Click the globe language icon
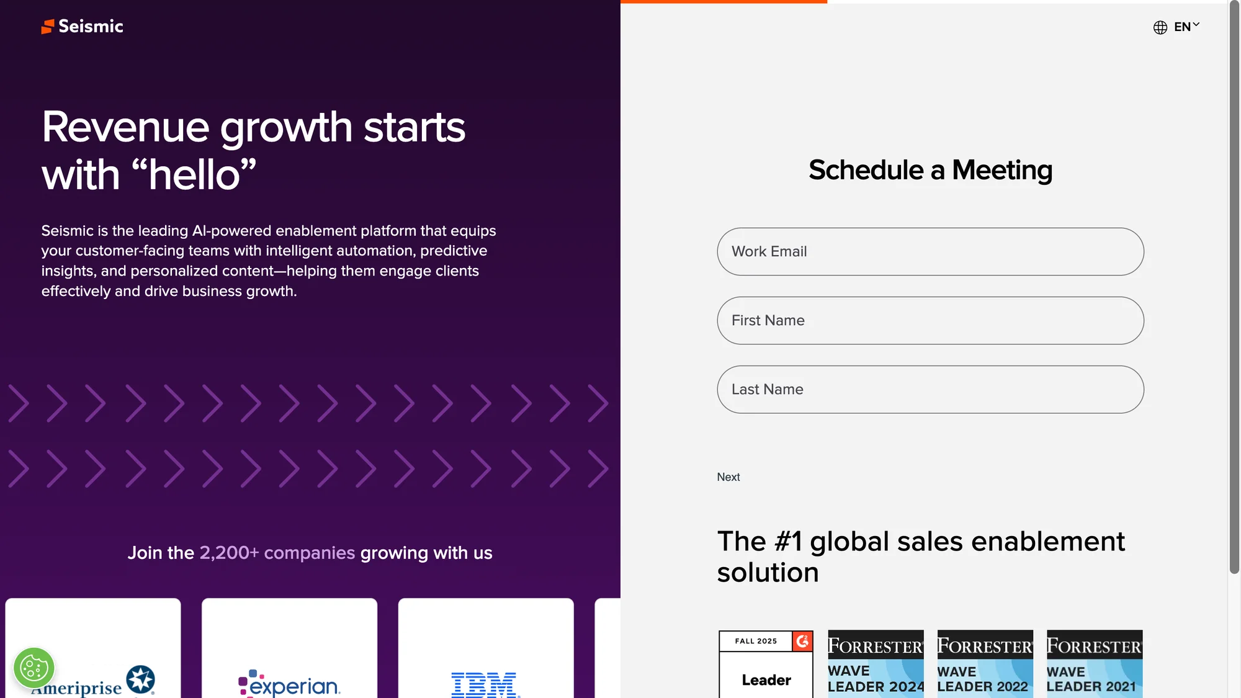 pos(1160,27)
